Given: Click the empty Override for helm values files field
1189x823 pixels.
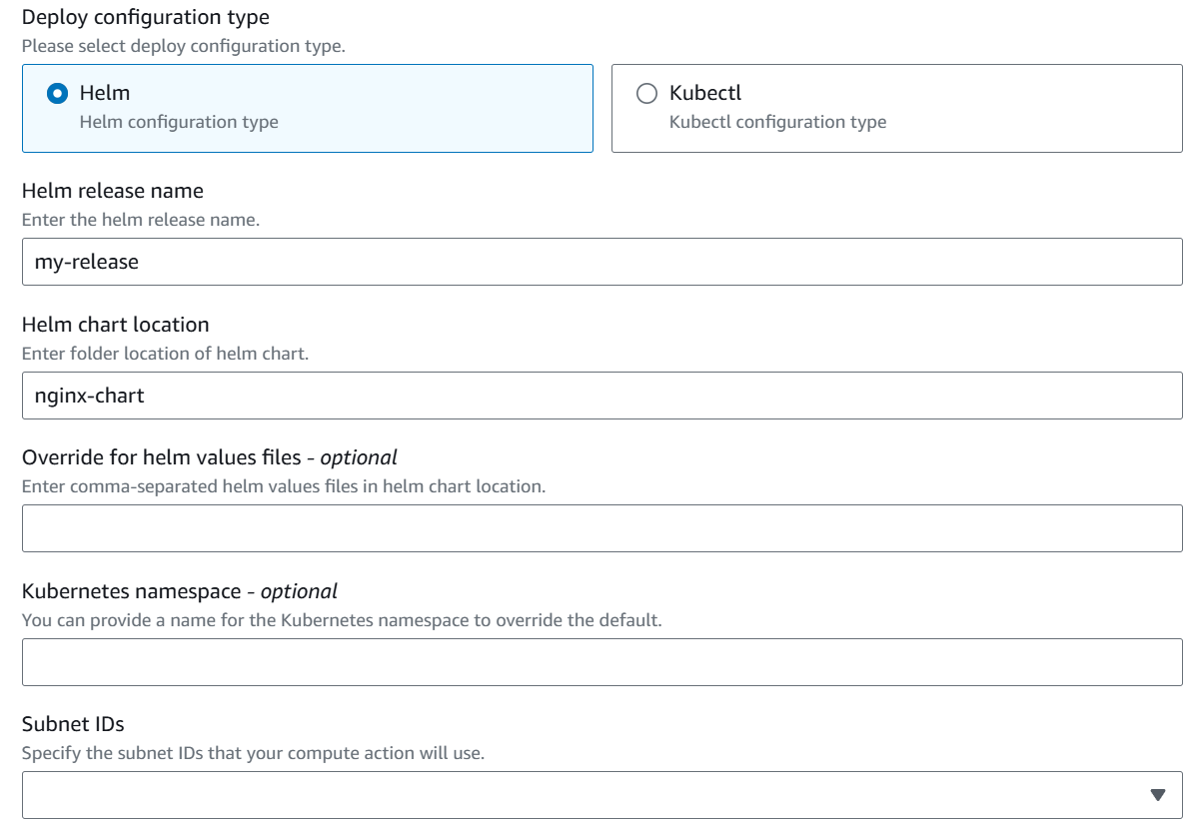Looking at the screenshot, I should [594, 527].
